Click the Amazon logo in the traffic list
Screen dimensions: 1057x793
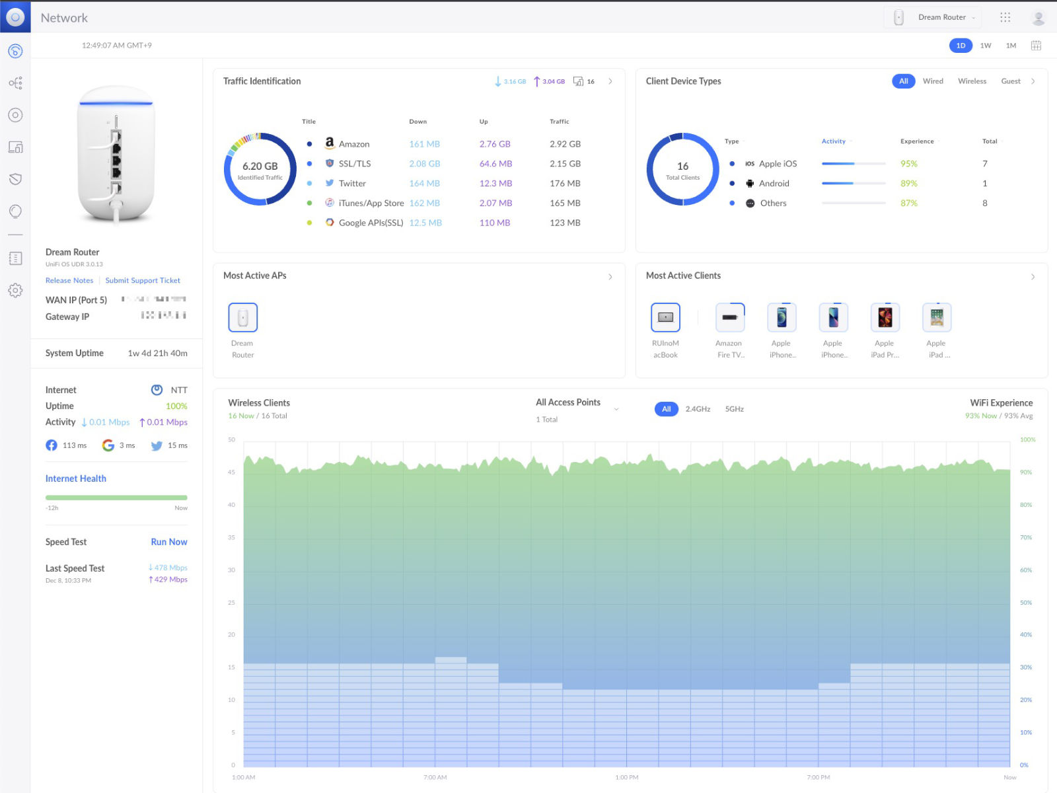click(329, 143)
